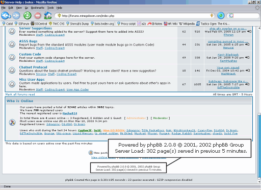261x190 pixels.
Task: Click the forum status icon beside Custom Code
Action: point(12,57)
